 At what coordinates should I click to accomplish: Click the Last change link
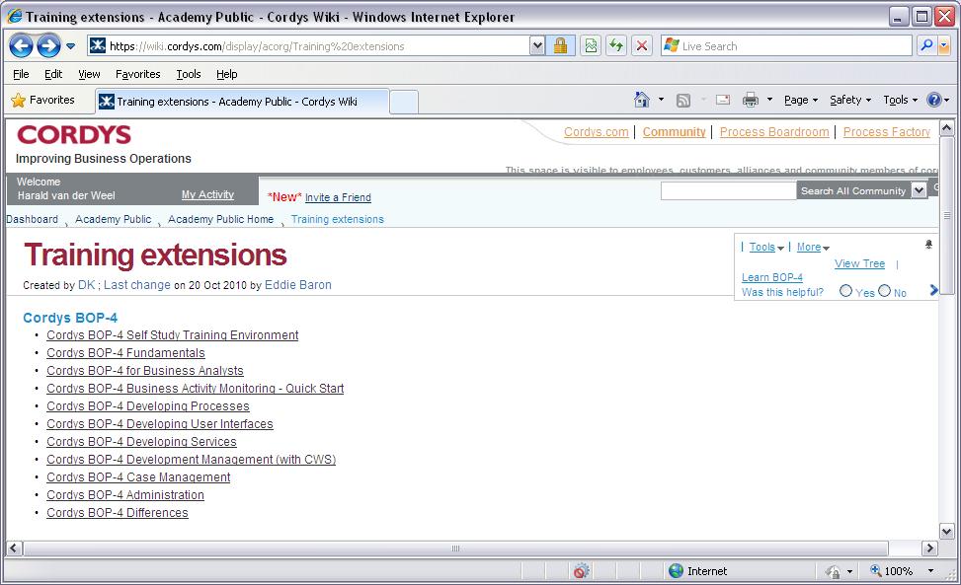coord(137,285)
